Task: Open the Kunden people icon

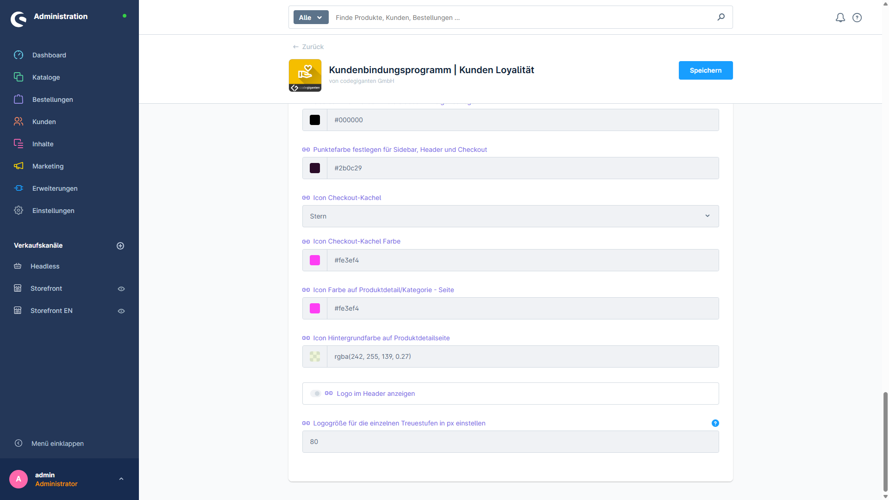Action: pyautogui.click(x=19, y=122)
